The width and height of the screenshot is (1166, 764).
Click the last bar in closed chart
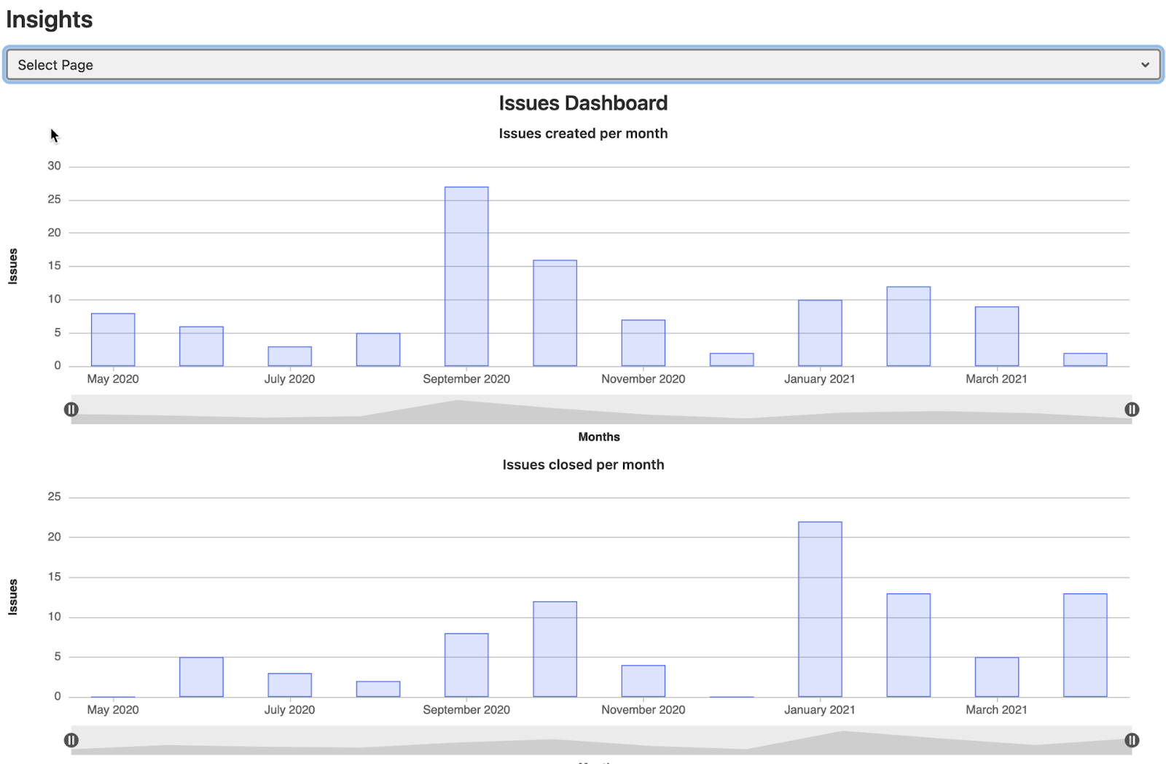click(x=1085, y=645)
